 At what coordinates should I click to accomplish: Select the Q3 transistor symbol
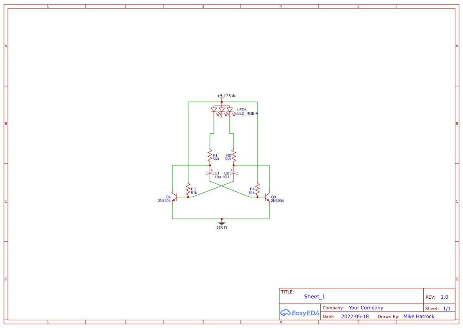click(265, 197)
